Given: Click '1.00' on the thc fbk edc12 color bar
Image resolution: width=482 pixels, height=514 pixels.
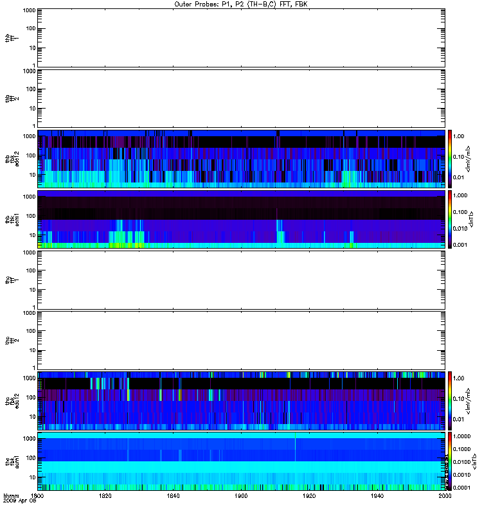Looking at the screenshot, I should coord(459,378).
